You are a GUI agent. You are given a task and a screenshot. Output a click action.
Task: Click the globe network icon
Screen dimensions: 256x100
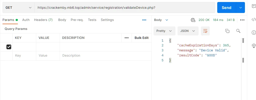pyautogui.click(x=193, y=20)
